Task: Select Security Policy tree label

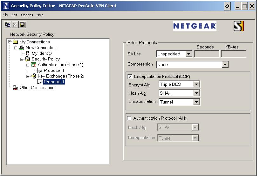Action: coord(46,59)
